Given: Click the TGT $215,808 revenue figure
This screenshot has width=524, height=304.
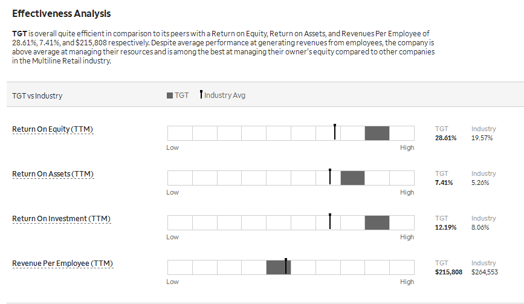Looking at the screenshot, I should (x=448, y=272).
